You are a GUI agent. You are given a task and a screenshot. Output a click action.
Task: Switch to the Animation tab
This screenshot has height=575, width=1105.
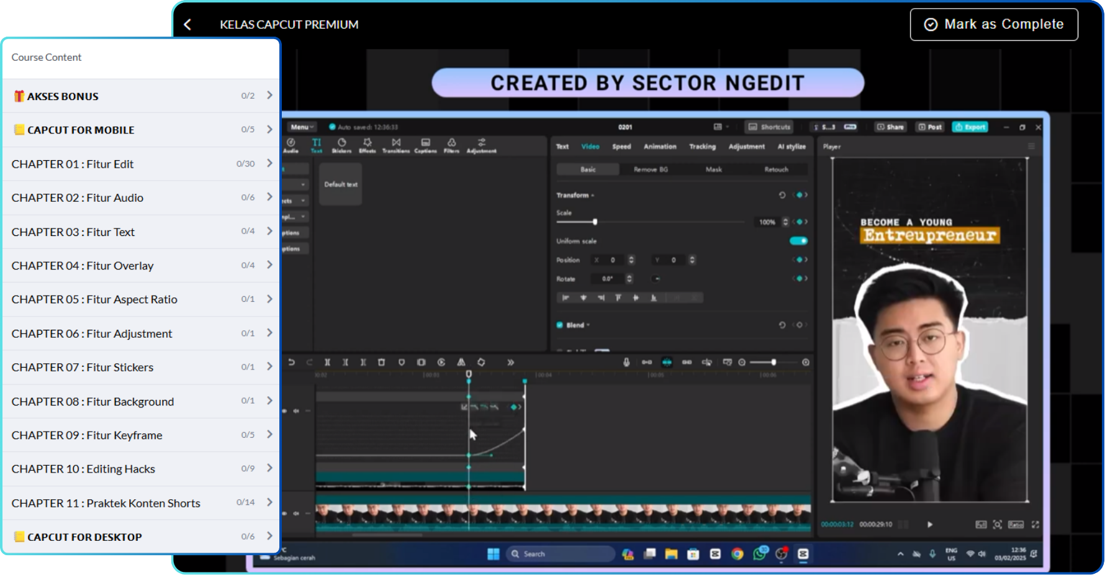pos(660,147)
